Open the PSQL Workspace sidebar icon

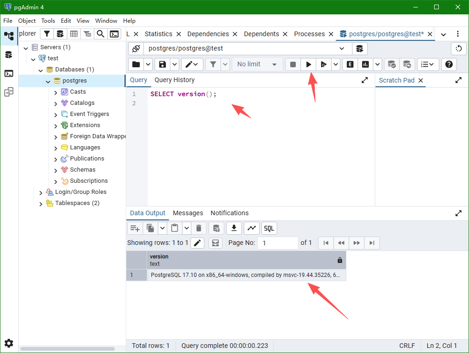[x=9, y=74]
